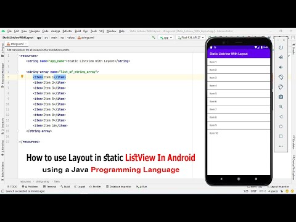Open the Database Inspector tool window
Screen dimensions: 296x222
(x=118, y=187)
